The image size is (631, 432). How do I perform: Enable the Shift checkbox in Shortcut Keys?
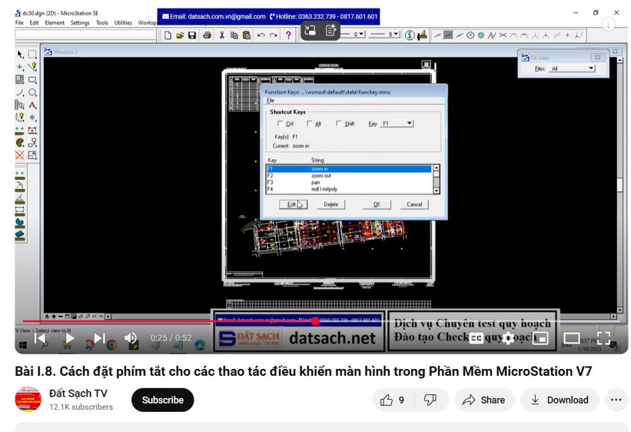[x=339, y=124]
